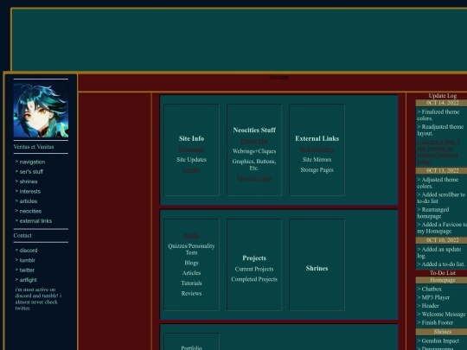The width and height of the screenshot is (467, 350).
Task: Open the Tutorials link
Action: coord(191,283)
